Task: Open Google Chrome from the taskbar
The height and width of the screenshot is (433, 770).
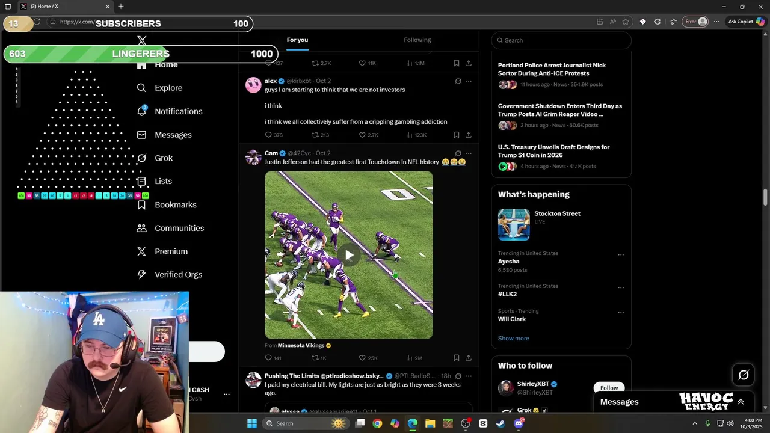Action: coord(377,423)
